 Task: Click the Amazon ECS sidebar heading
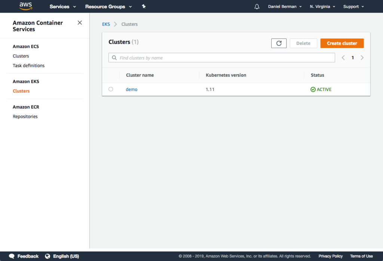(x=26, y=47)
